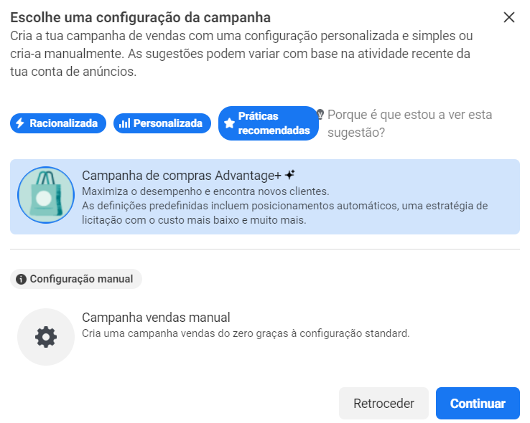This screenshot has width=530, height=423.
Task: Click the lightning bolt icon on Racionalizada
Action: pyautogui.click(x=20, y=123)
